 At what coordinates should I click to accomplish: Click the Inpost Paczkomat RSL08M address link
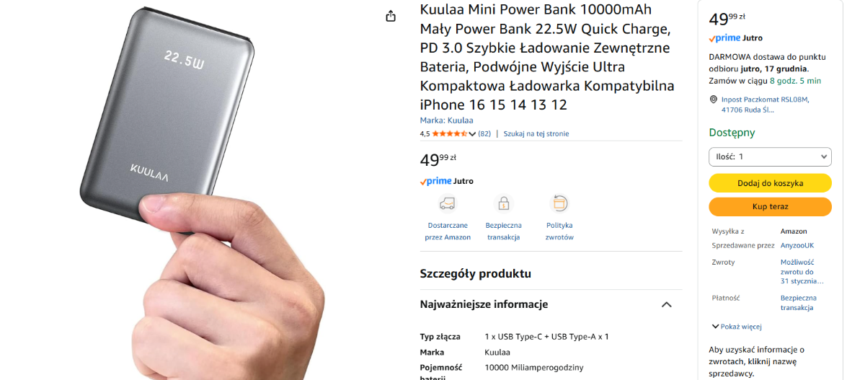tap(765, 105)
